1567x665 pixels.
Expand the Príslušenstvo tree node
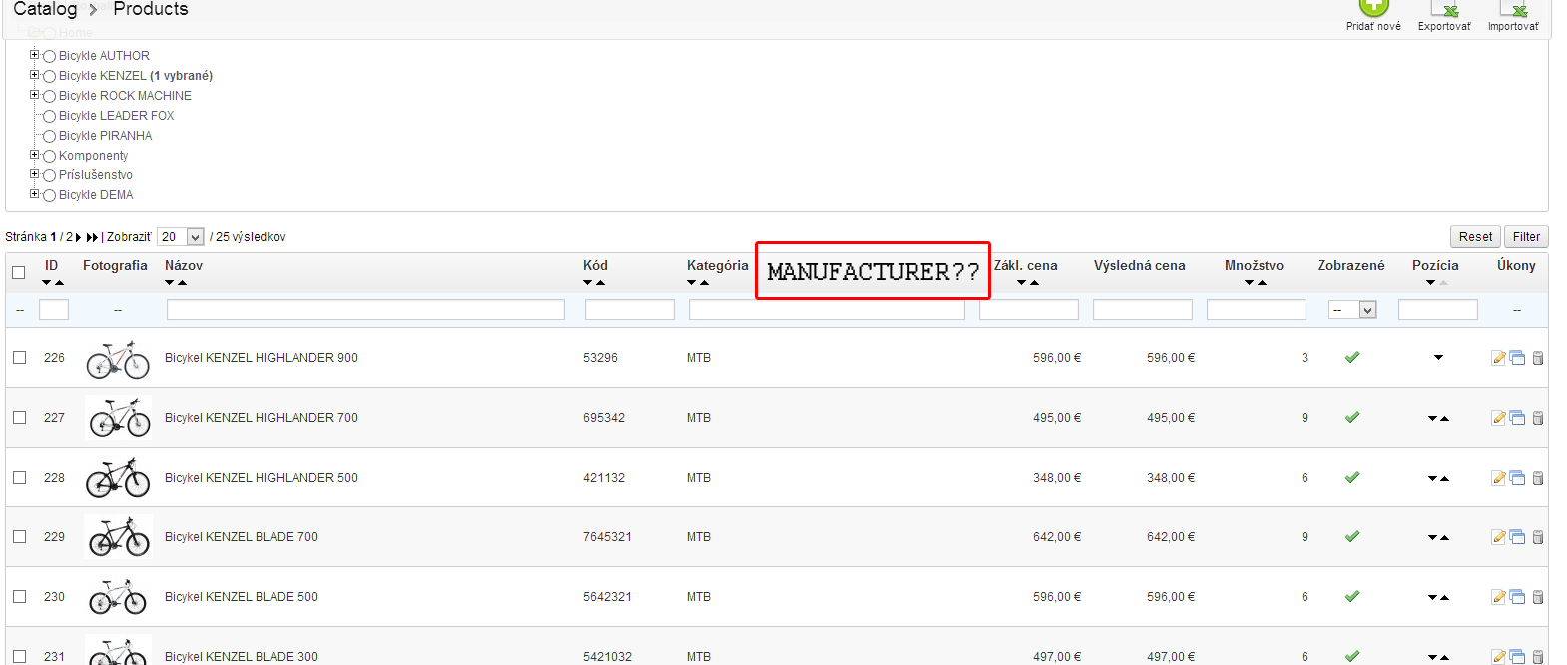point(34,174)
